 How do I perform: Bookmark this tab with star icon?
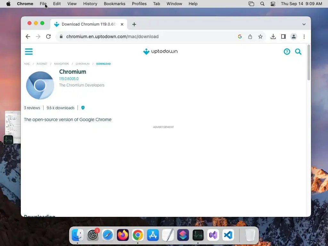260,37
